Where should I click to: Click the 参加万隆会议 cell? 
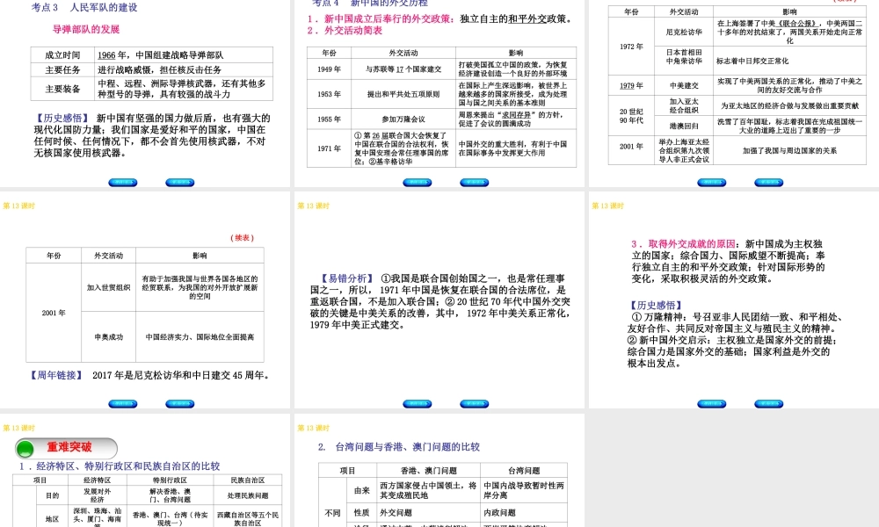tap(403, 119)
